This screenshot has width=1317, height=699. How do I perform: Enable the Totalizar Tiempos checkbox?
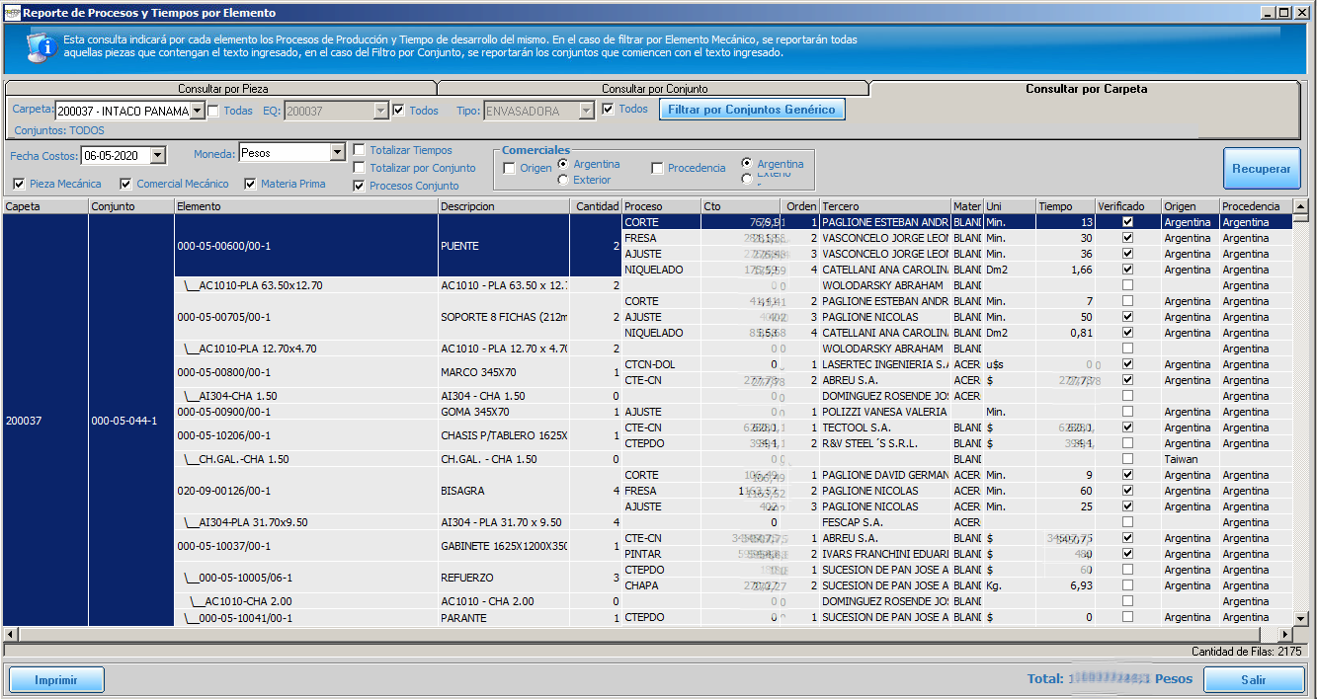(360, 150)
